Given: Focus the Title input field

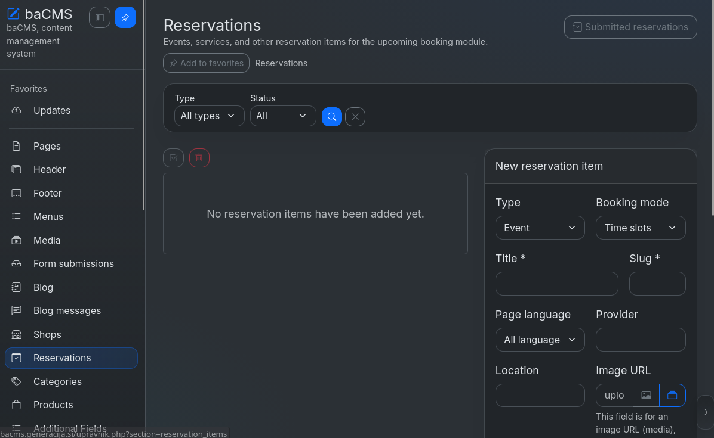Looking at the screenshot, I should pyautogui.click(x=557, y=284).
